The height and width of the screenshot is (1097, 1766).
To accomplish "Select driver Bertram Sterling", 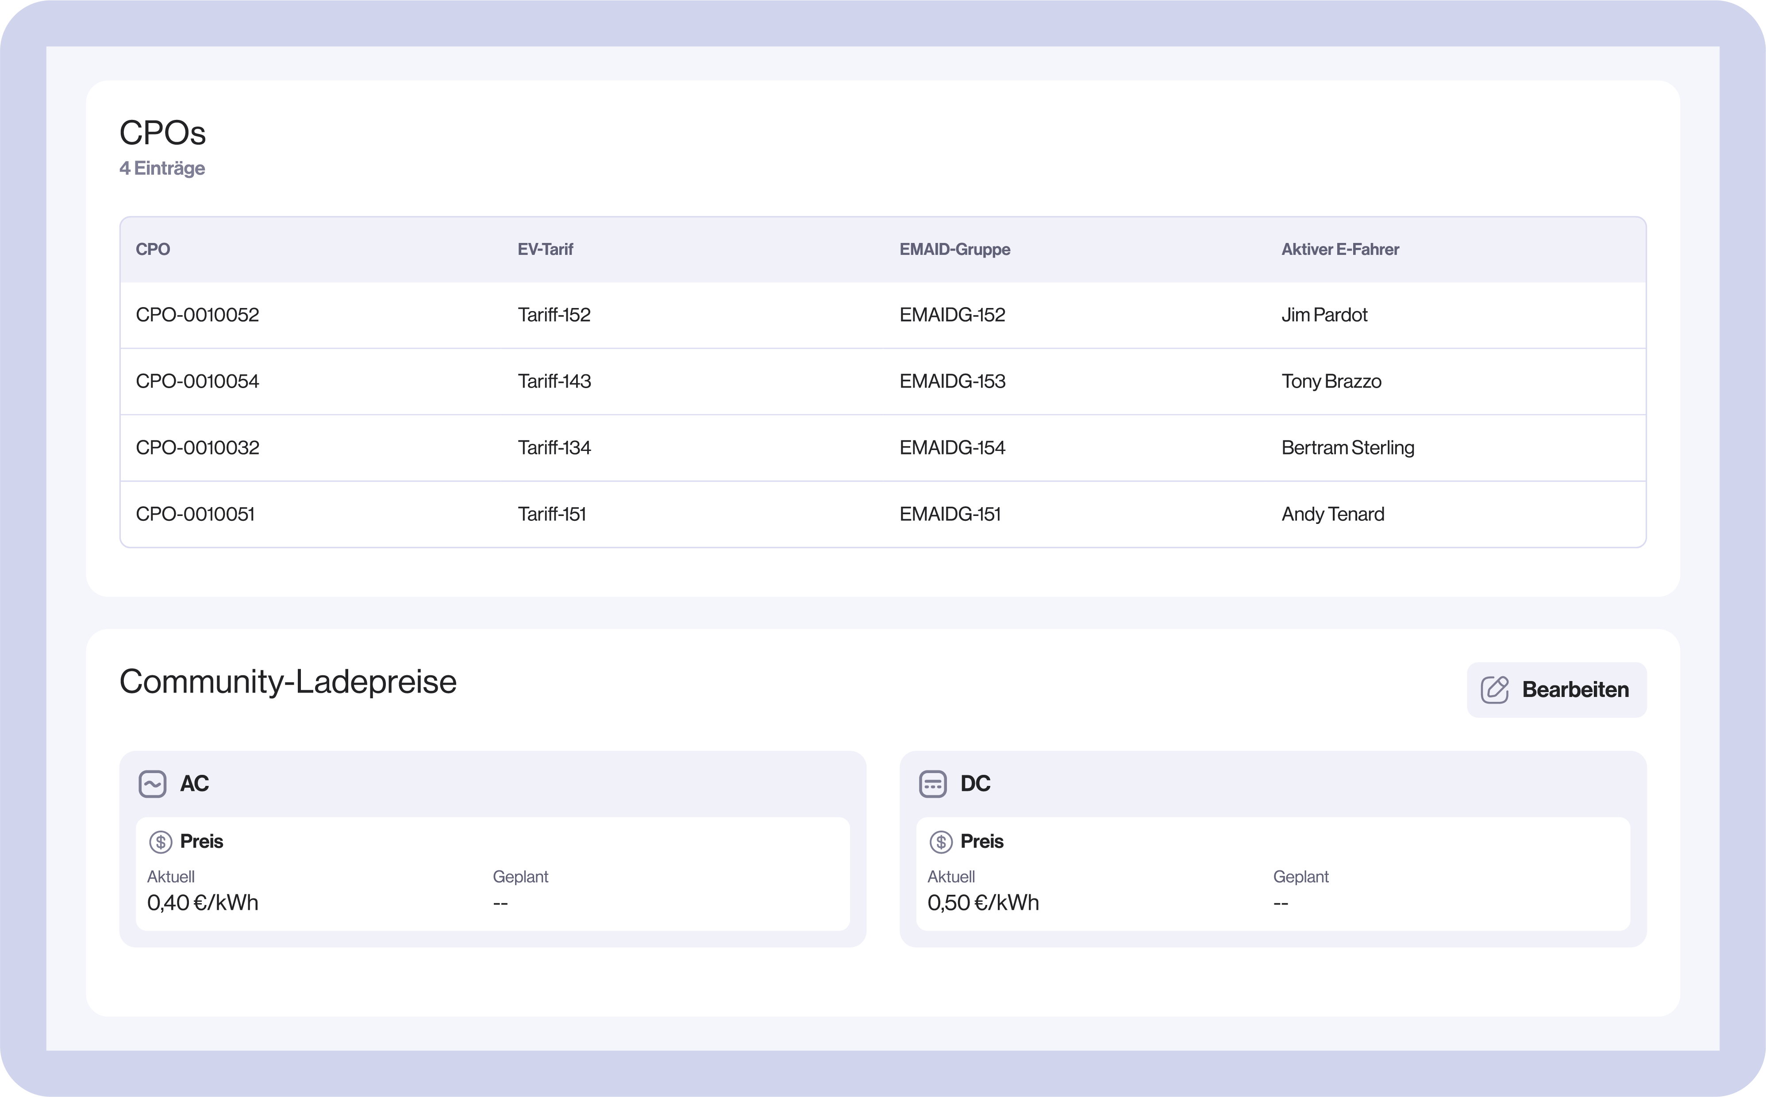I will pyautogui.click(x=1347, y=448).
